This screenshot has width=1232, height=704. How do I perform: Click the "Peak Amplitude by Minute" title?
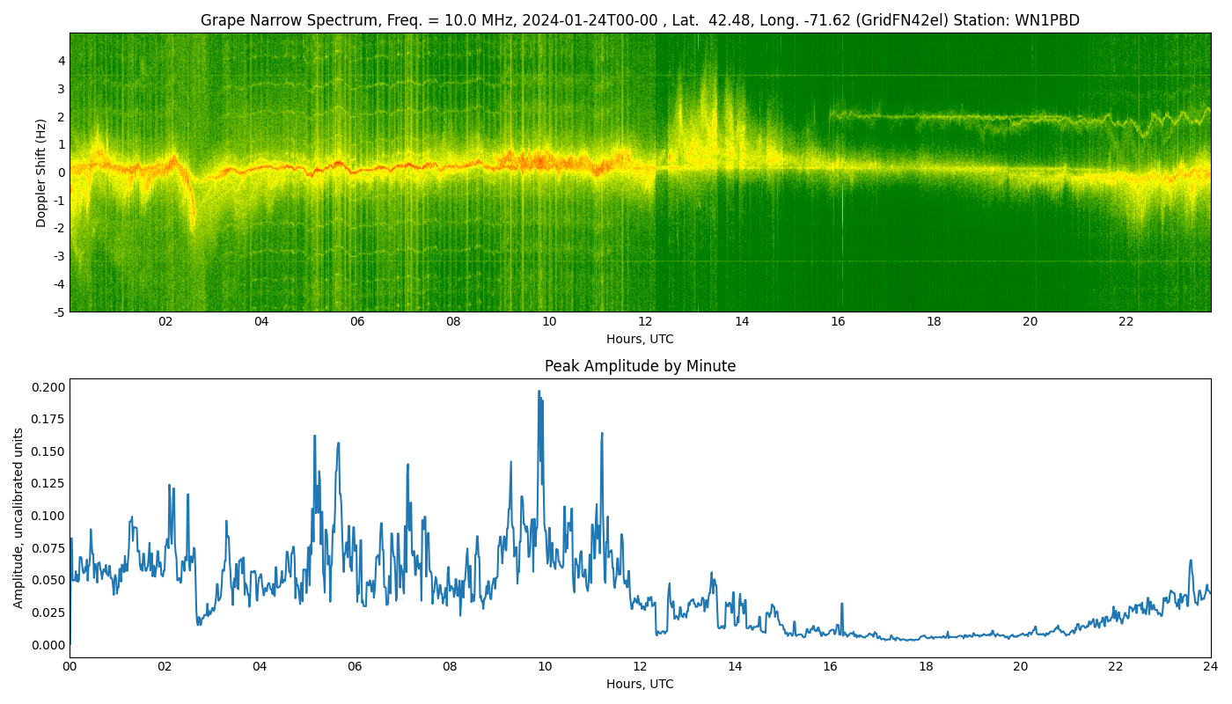tap(640, 366)
